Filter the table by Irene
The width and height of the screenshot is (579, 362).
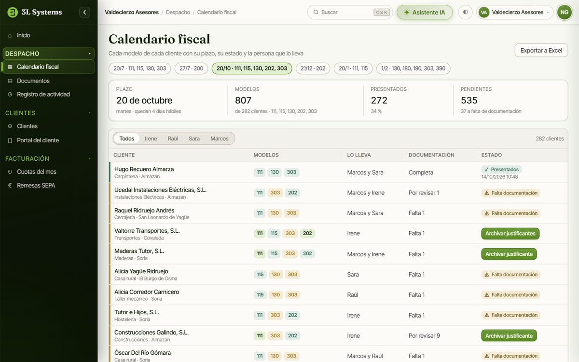point(151,139)
